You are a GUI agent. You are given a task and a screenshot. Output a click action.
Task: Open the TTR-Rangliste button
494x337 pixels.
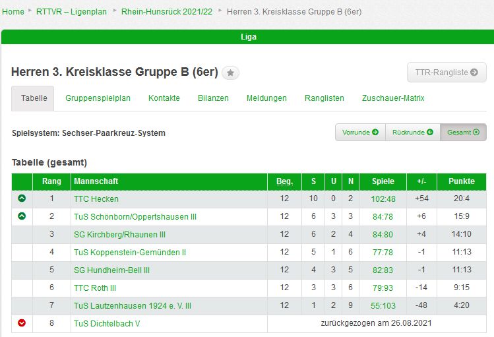447,73
